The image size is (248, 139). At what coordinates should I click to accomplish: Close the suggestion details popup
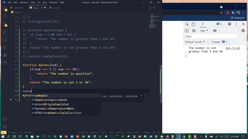tap(141, 95)
